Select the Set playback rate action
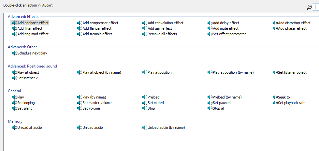319x151 pixels. pos(289,103)
